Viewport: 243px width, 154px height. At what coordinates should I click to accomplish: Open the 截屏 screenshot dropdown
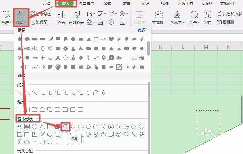click(6, 18)
